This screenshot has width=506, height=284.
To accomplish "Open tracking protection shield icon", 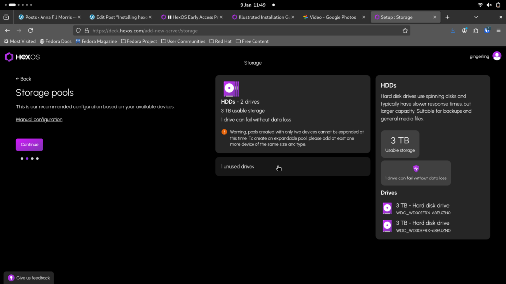I will point(78,30).
